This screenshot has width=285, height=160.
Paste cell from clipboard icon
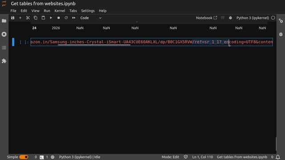(x=43, y=18)
